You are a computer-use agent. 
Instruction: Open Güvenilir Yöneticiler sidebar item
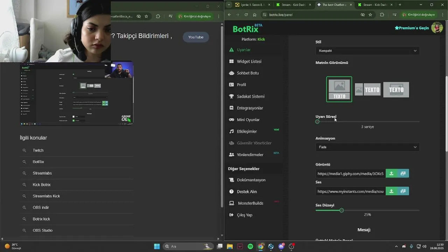(254, 143)
